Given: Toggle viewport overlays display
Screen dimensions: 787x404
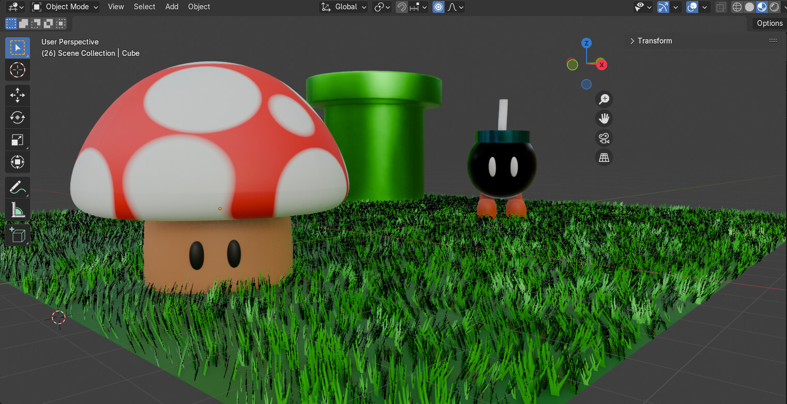Looking at the screenshot, I should pos(692,7).
